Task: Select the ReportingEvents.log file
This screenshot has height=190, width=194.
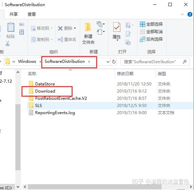Action: [x=55, y=113]
